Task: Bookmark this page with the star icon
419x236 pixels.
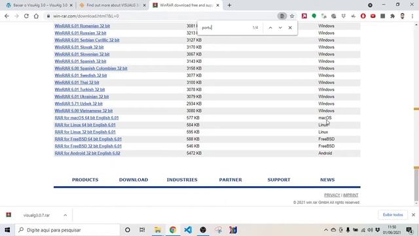Action: (292, 16)
